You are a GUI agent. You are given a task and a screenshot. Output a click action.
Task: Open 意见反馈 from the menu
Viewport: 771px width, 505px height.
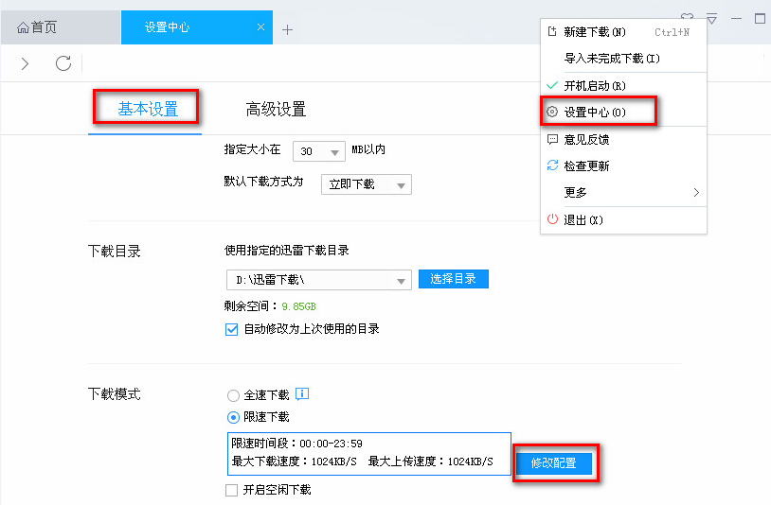623,140
